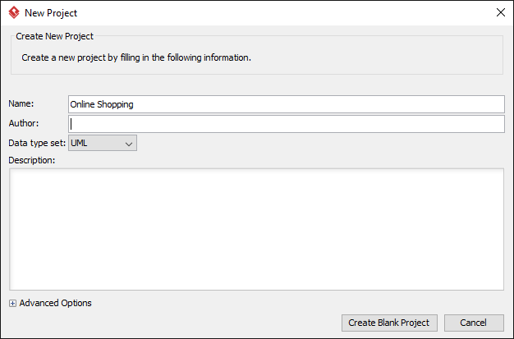Click the words Online Shopping in Name field

(102, 104)
